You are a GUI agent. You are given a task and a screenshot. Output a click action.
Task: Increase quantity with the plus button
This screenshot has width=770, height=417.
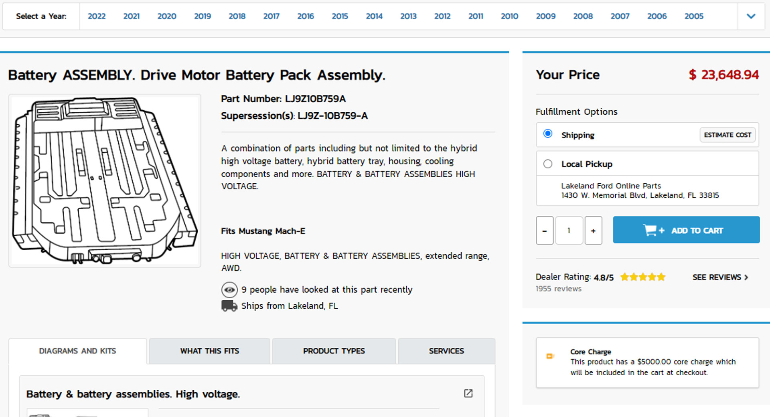593,231
